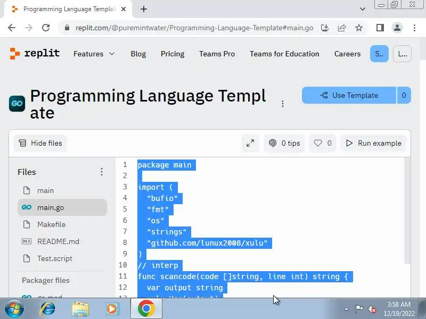The height and width of the screenshot is (319, 426).
Task: Click the Use Template button
Action: 349,95
